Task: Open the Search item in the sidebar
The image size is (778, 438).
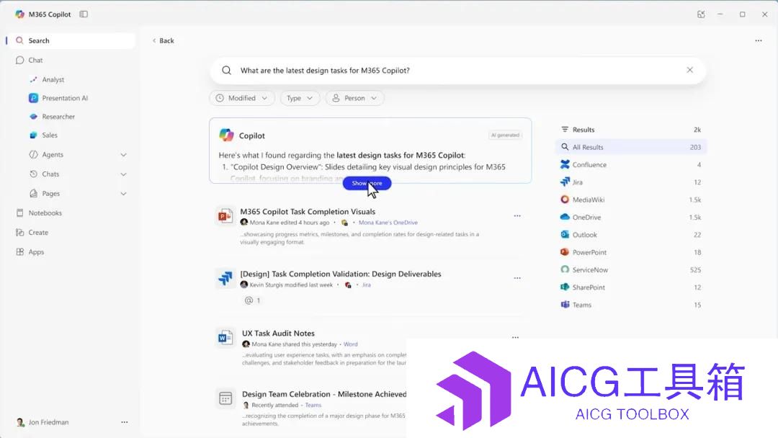Action: click(x=71, y=40)
